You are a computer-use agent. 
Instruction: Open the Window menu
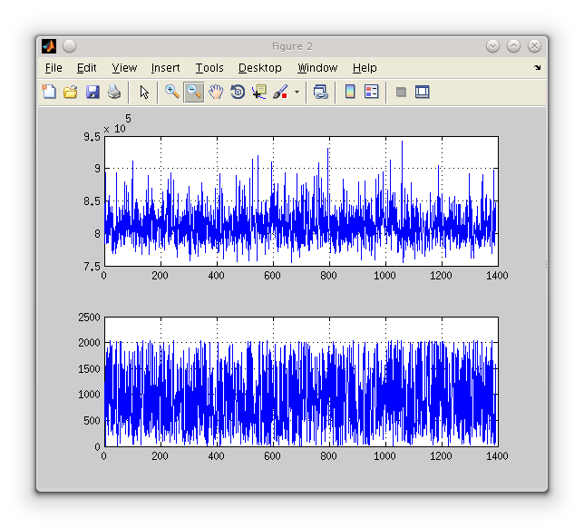click(317, 68)
